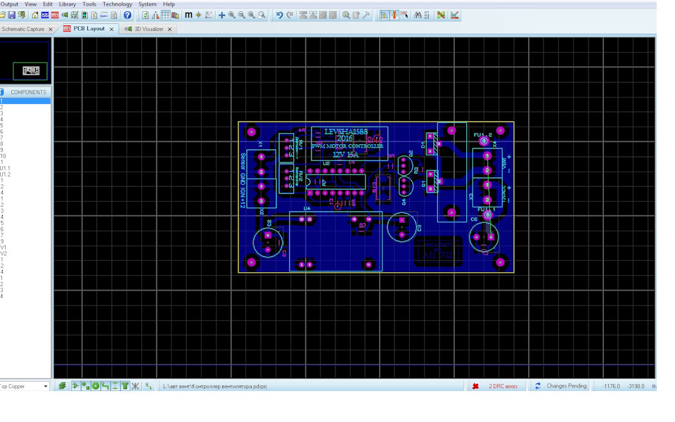Open the Help question mark icon
The image size is (675, 422).
127,15
